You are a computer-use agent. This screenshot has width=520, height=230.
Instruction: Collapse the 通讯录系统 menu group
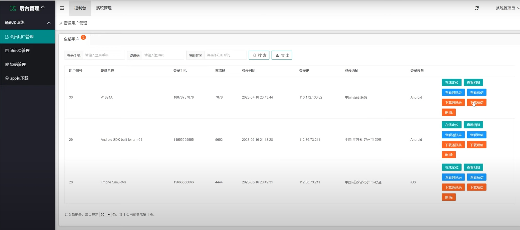(27, 23)
